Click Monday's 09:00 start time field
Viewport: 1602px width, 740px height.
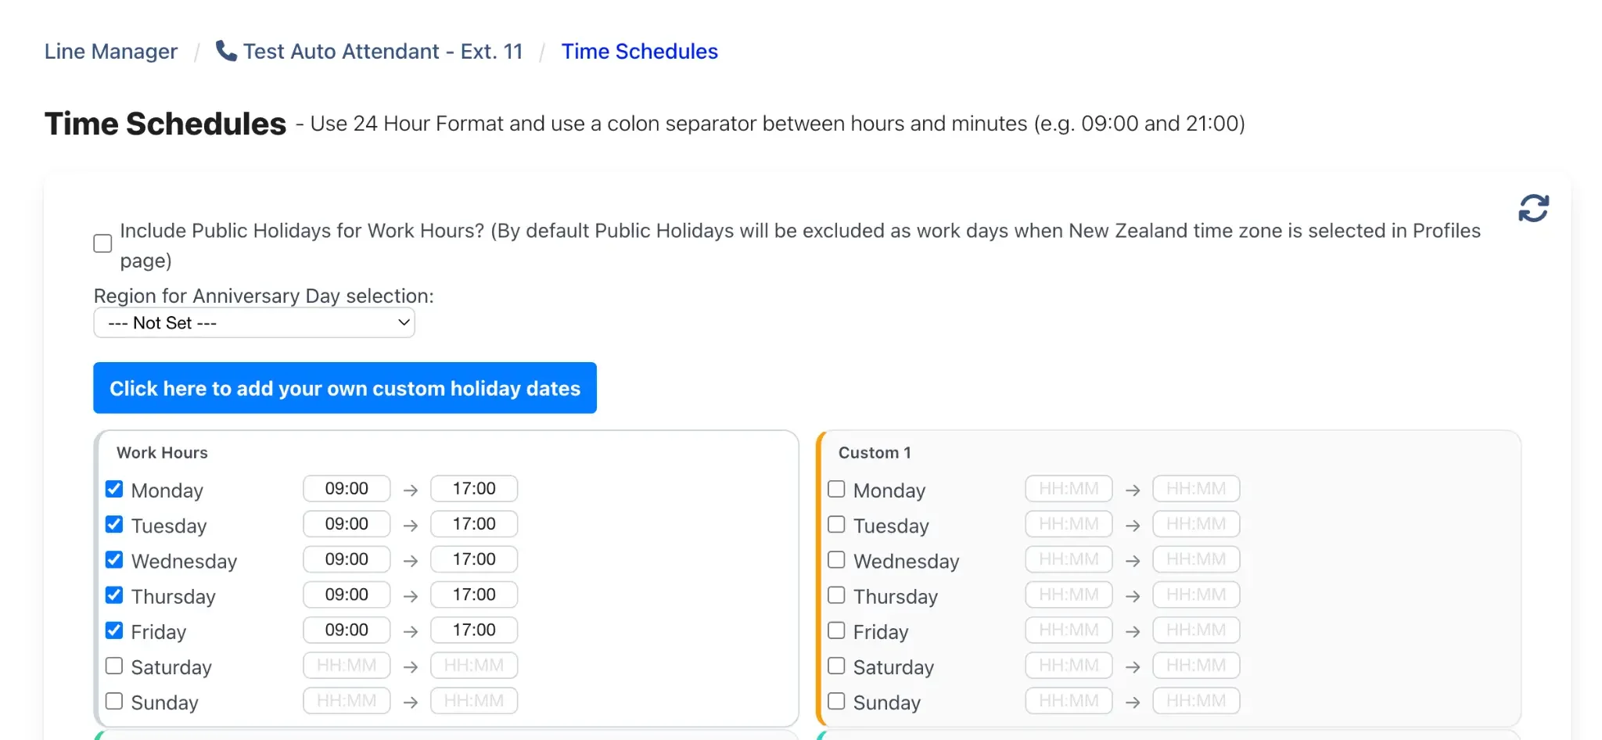tap(346, 488)
